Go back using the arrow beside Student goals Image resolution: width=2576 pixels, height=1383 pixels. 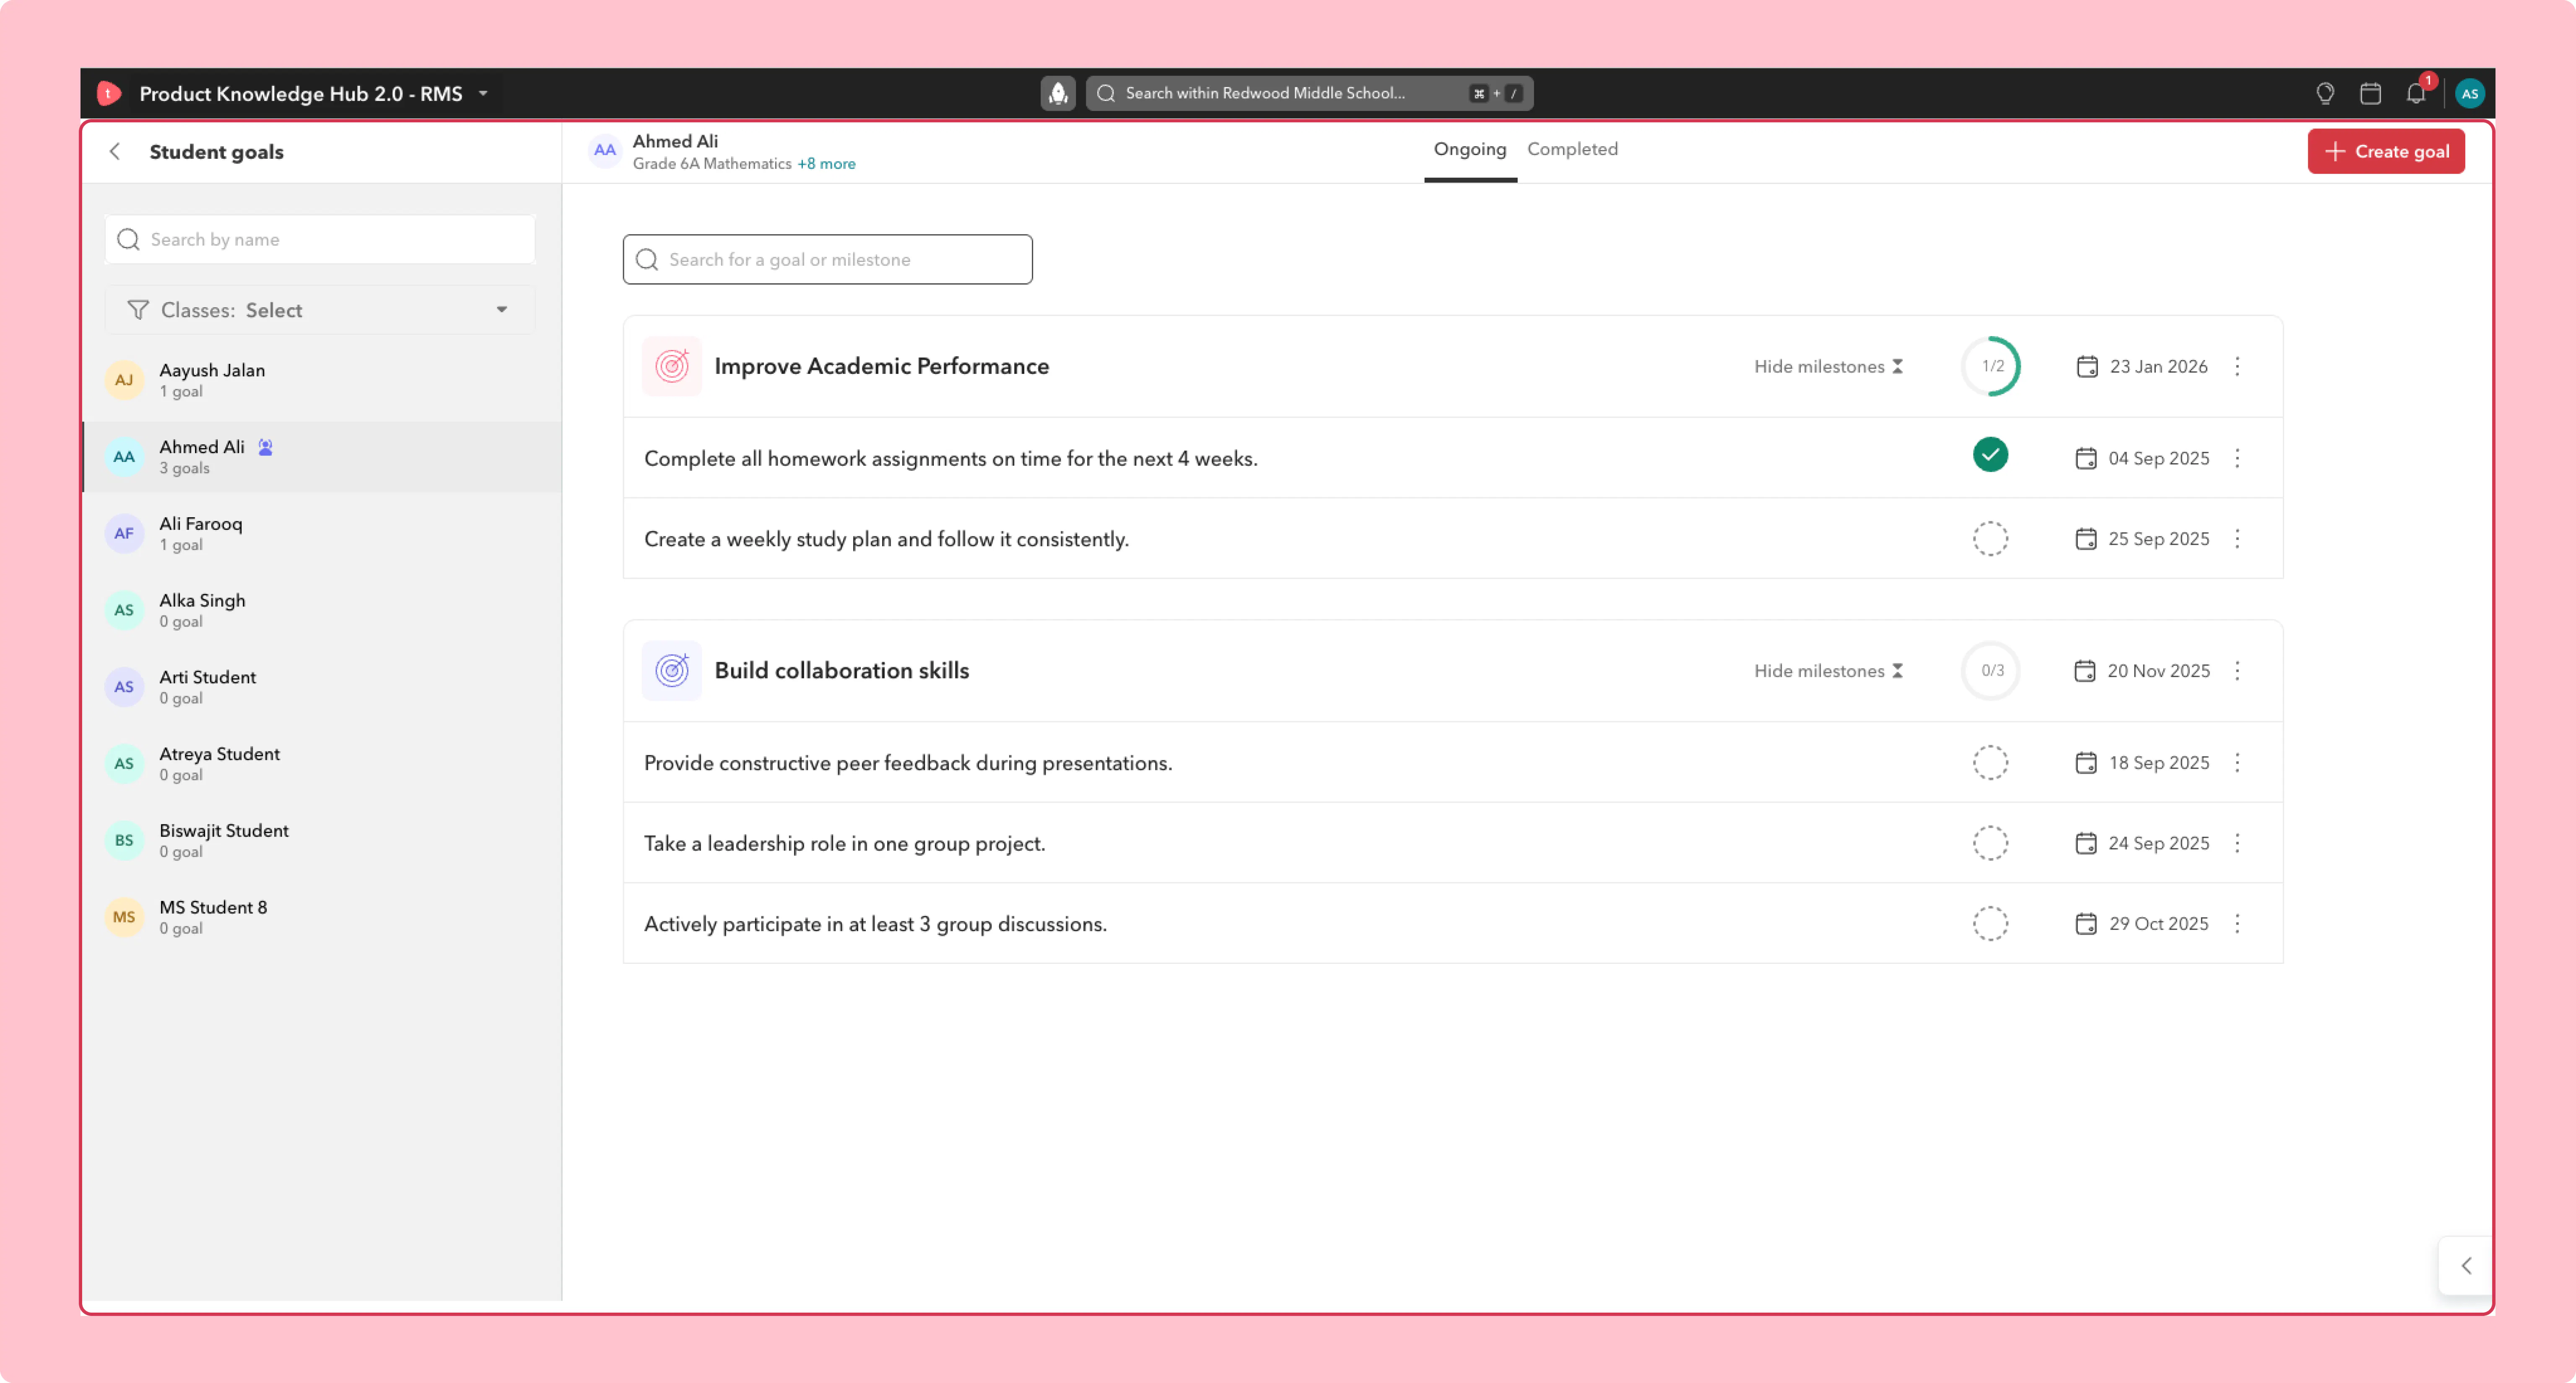[115, 151]
